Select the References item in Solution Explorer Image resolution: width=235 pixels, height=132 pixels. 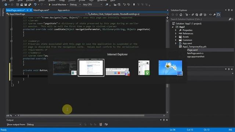tap(188, 33)
